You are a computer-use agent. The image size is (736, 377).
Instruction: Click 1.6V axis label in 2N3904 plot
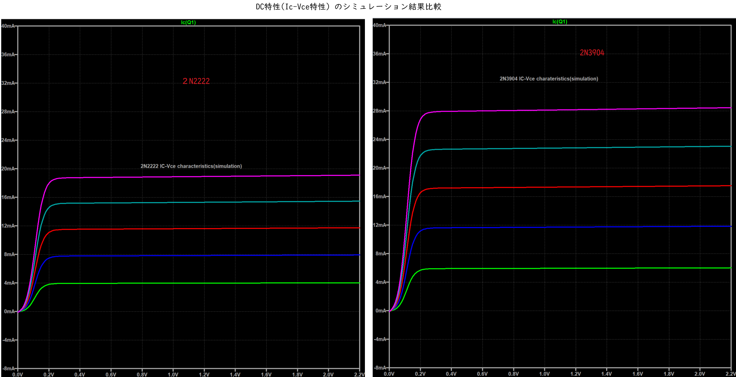637,374
